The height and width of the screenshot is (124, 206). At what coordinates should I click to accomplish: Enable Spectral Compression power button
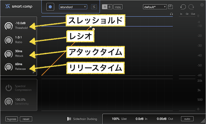[x=8, y=88]
